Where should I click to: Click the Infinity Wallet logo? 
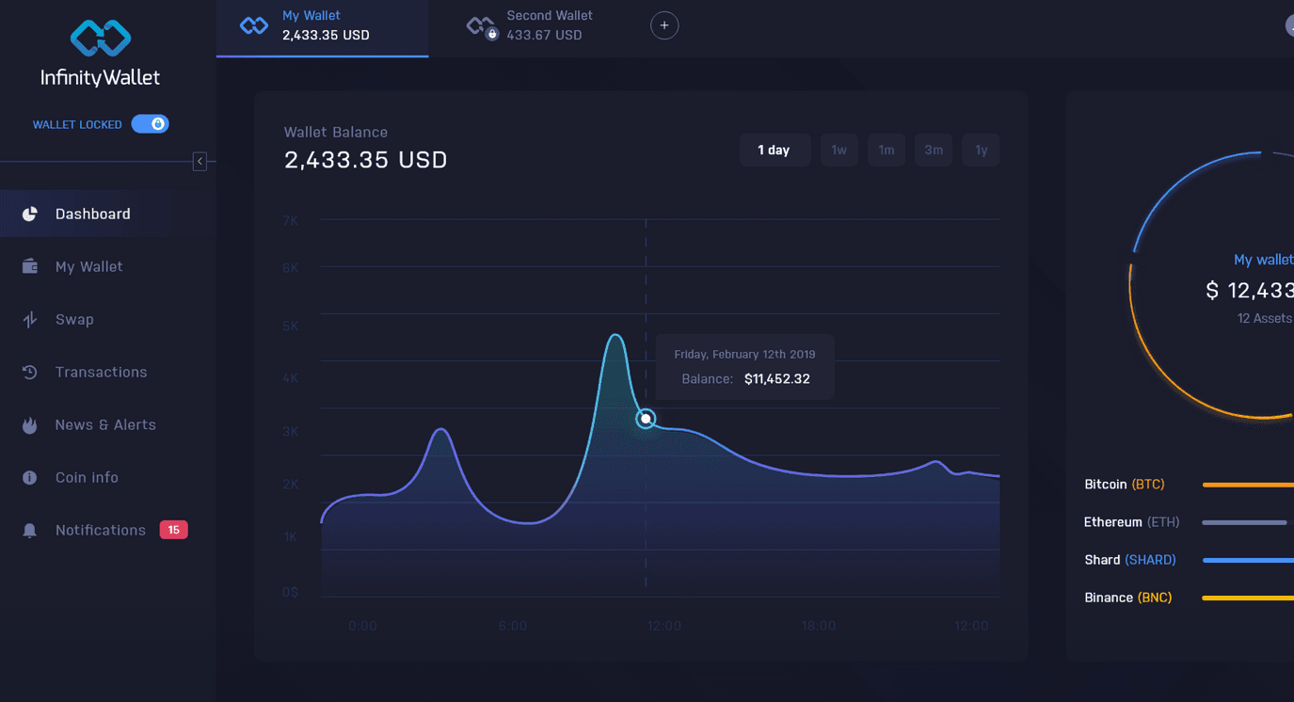pyautogui.click(x=101, y=54)
